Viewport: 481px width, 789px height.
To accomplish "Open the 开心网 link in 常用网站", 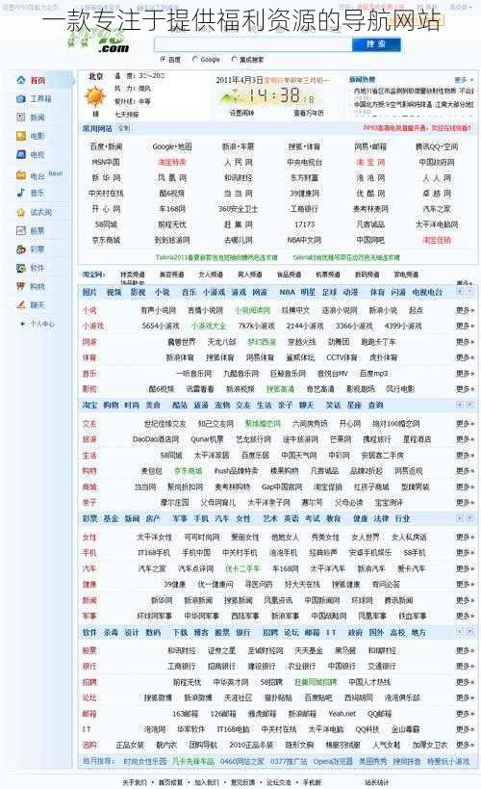I will (x=106, y=209).
